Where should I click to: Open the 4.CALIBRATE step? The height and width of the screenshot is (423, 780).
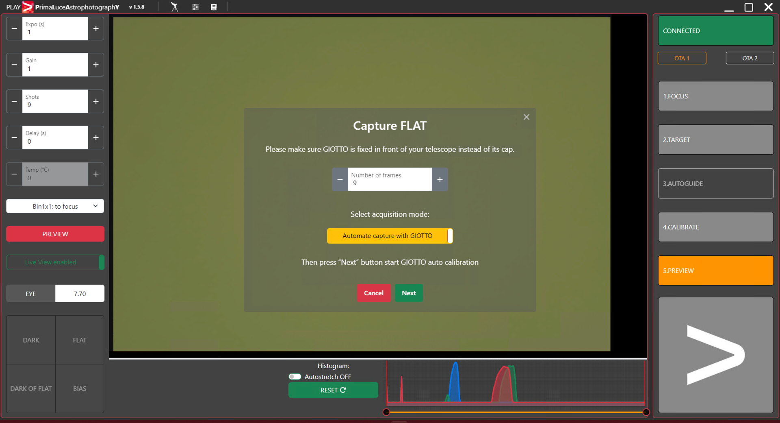(x=716, y=227)
